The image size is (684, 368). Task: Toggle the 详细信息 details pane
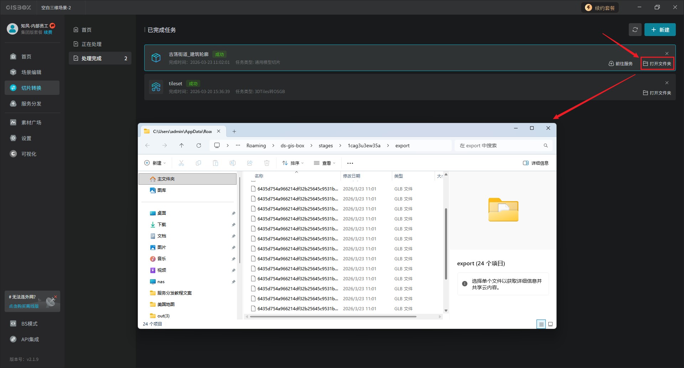click(535, 163)
